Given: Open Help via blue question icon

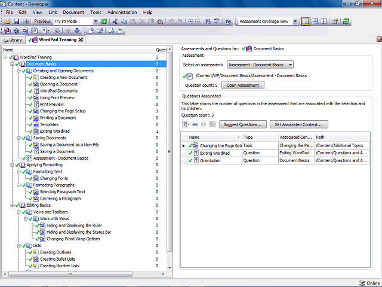Looking at the screenshot, I should point(228,22).
